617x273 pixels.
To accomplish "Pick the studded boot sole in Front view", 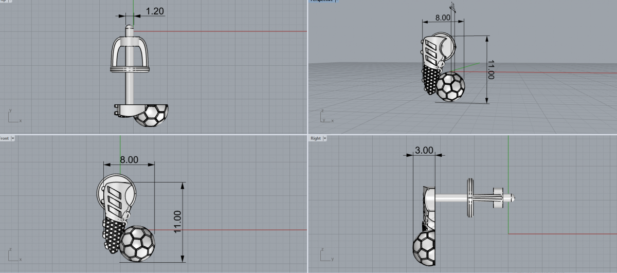I will pyautogui.click(x=113, y=234).
